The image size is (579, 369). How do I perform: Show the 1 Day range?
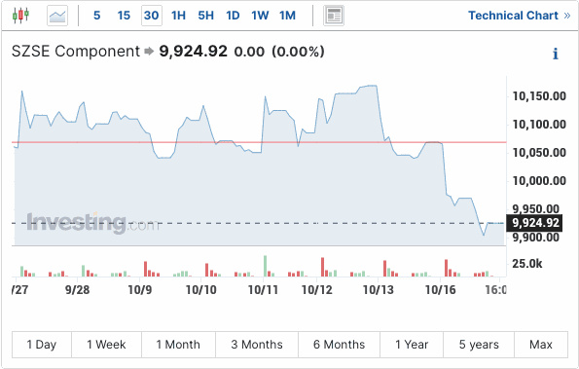point(42,345)
